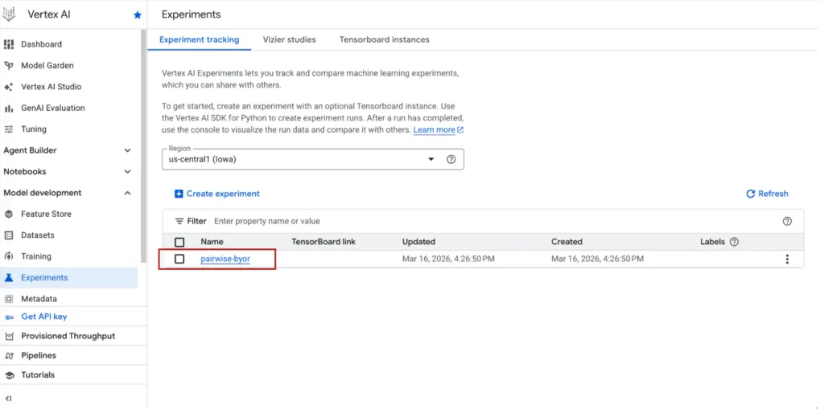824x413 pixels.
Task: Click the Create experiment button
Action: [217, 194]
